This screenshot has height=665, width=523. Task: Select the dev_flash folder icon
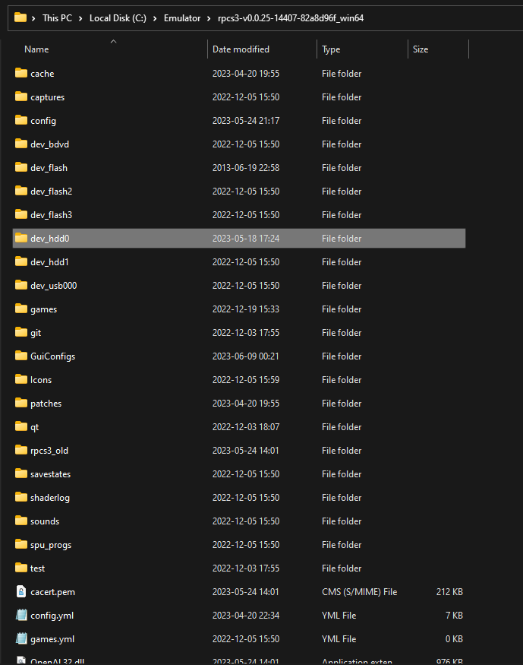point(20,167)
